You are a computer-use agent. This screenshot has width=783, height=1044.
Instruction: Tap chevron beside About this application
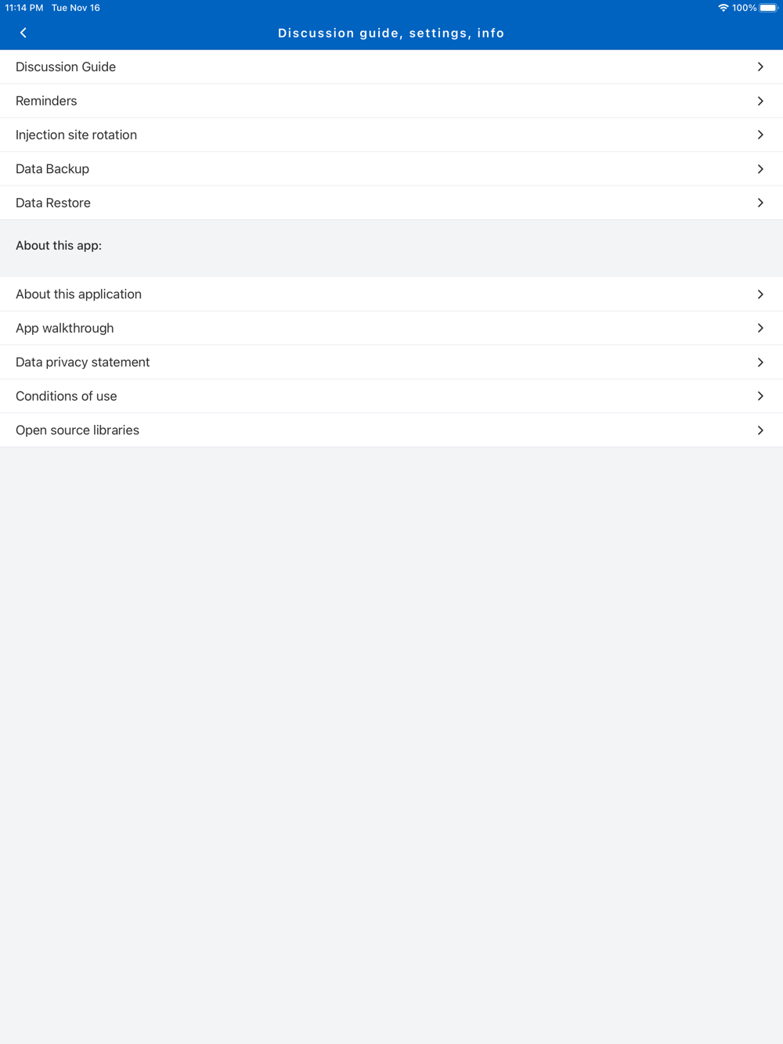point(760,294)
